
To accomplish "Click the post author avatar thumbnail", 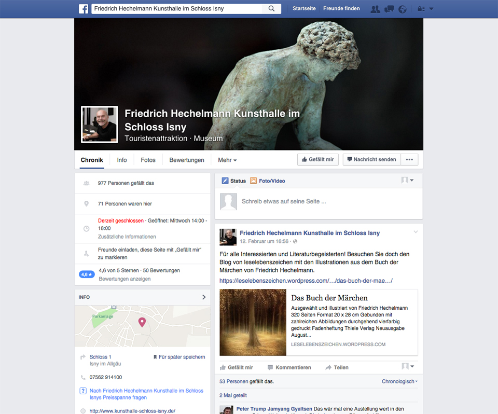I will click(x=228, y=237).
